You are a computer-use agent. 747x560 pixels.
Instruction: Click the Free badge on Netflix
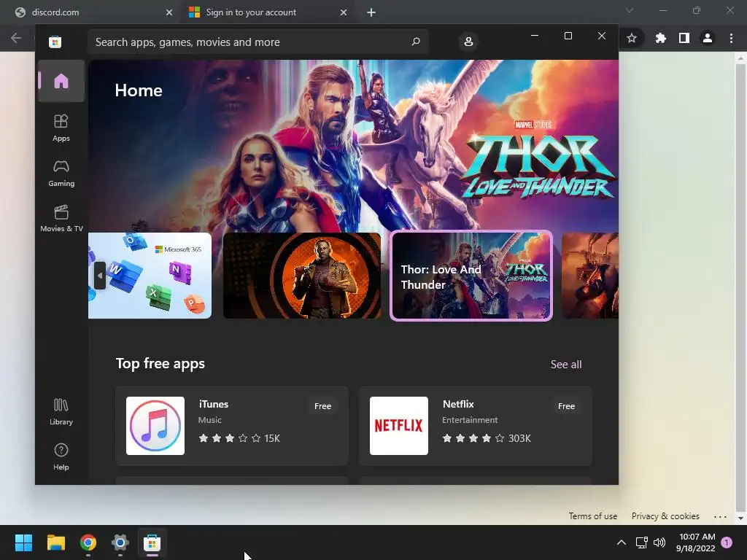click(x=566, y=406)
